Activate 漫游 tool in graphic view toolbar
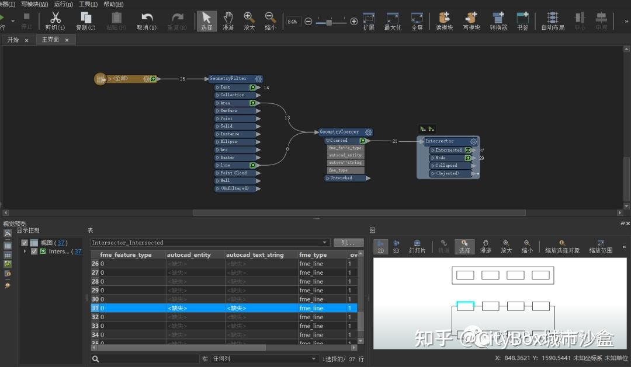631x367 pixels. click(x=486, y=246)
